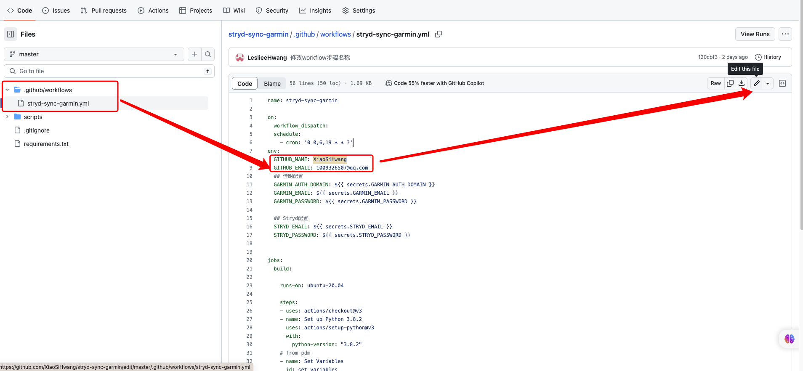Open LeslieeHwang author profile link
This screenshot has height=371, width=803.
tap(267, 58)
